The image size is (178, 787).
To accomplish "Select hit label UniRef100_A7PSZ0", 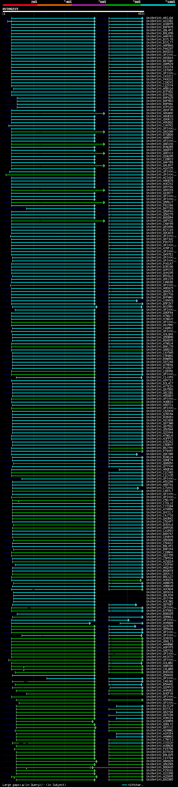I will [159, 107].
